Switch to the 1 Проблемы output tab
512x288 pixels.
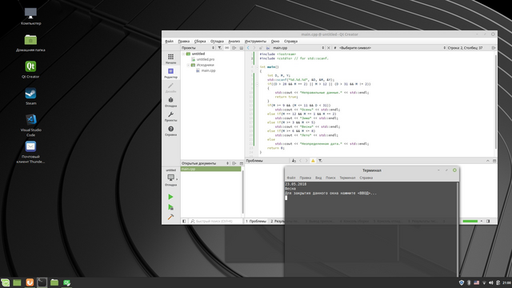click(256, 221)
